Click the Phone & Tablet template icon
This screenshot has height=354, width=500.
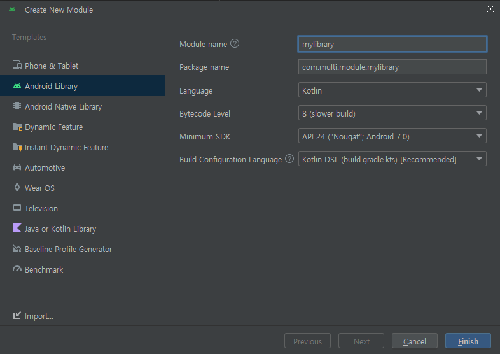click(17, 65)
